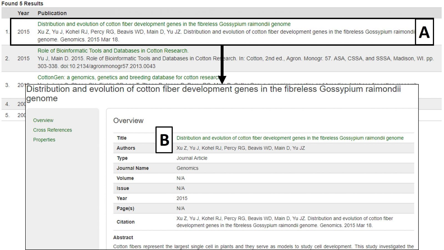This screenshot has height=250, width=444.
Task: Click the Volume N/A value
Action: 181,178
